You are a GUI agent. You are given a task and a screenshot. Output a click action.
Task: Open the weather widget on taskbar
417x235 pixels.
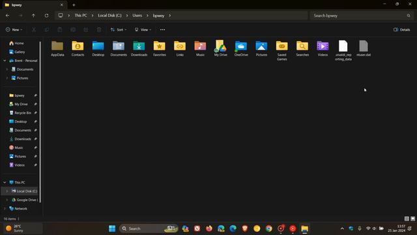pyautogui.click(x=22, y=228)
